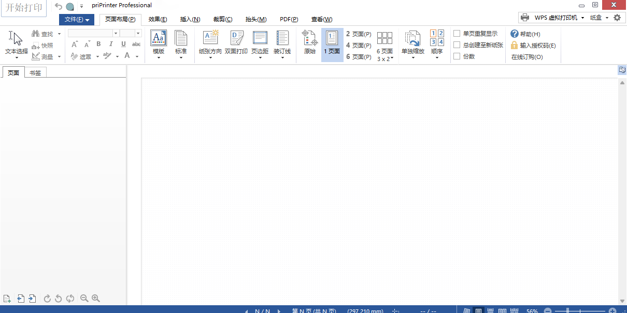Choose the 4 页面(P) layout
Viewport: 627px width, 313px height.
359,46
